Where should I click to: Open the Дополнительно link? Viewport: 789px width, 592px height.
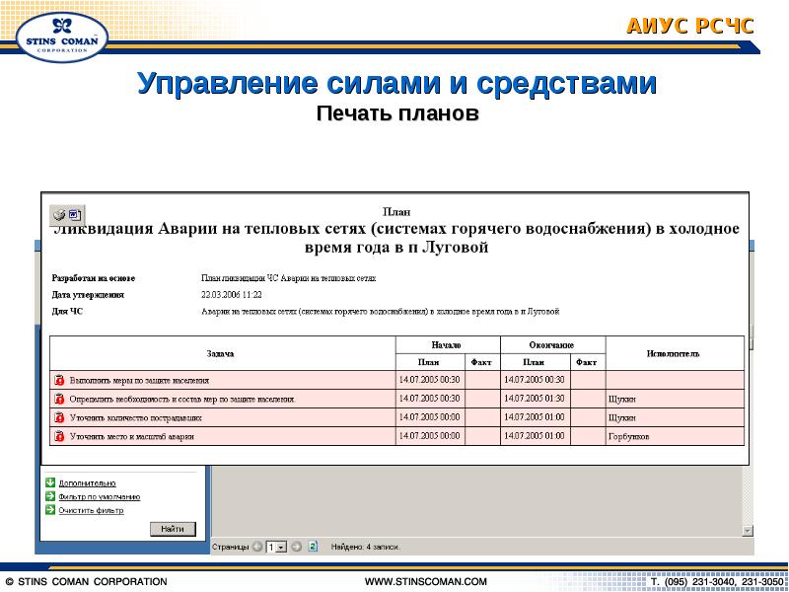point(87,483)
